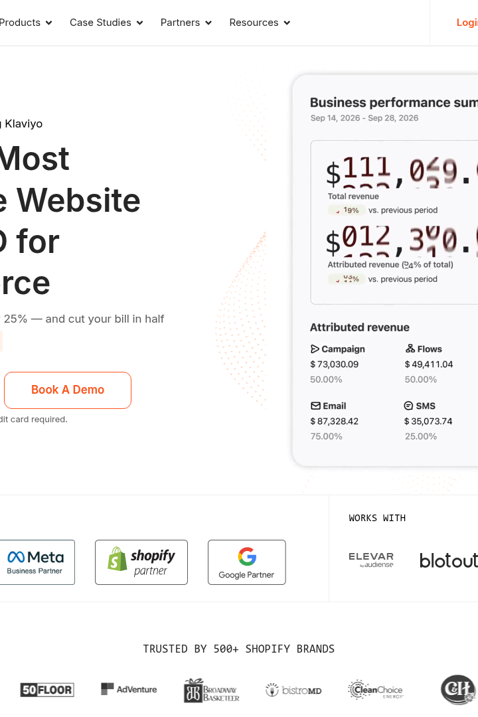Expand the Products dropdown chevron
This screenshot has width=478, height=717.
point(48,23)
